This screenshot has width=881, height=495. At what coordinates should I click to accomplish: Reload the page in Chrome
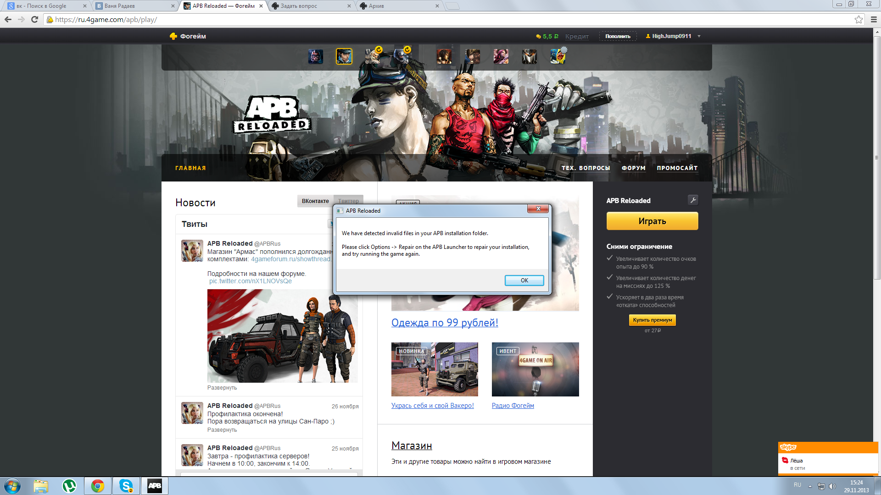point(34,20)
